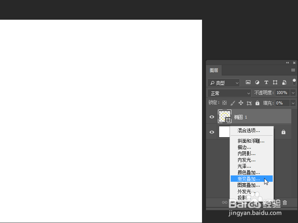Choose highlighted 渐变叠加 menu item
This screenshot has height=223, width=298.
[251, 179]
